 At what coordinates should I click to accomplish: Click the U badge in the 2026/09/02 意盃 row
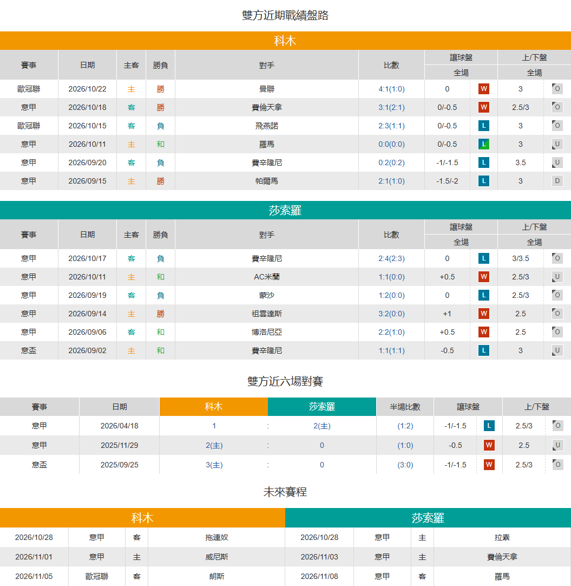557,350
